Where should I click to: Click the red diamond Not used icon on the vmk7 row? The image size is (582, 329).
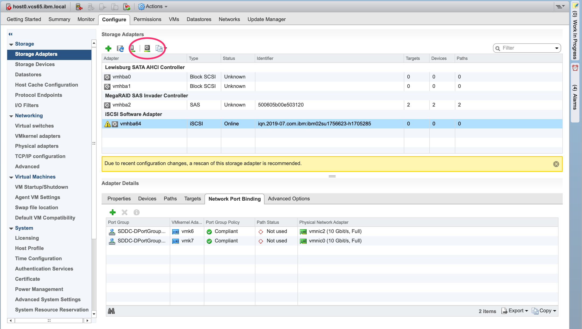click(261, 241)
